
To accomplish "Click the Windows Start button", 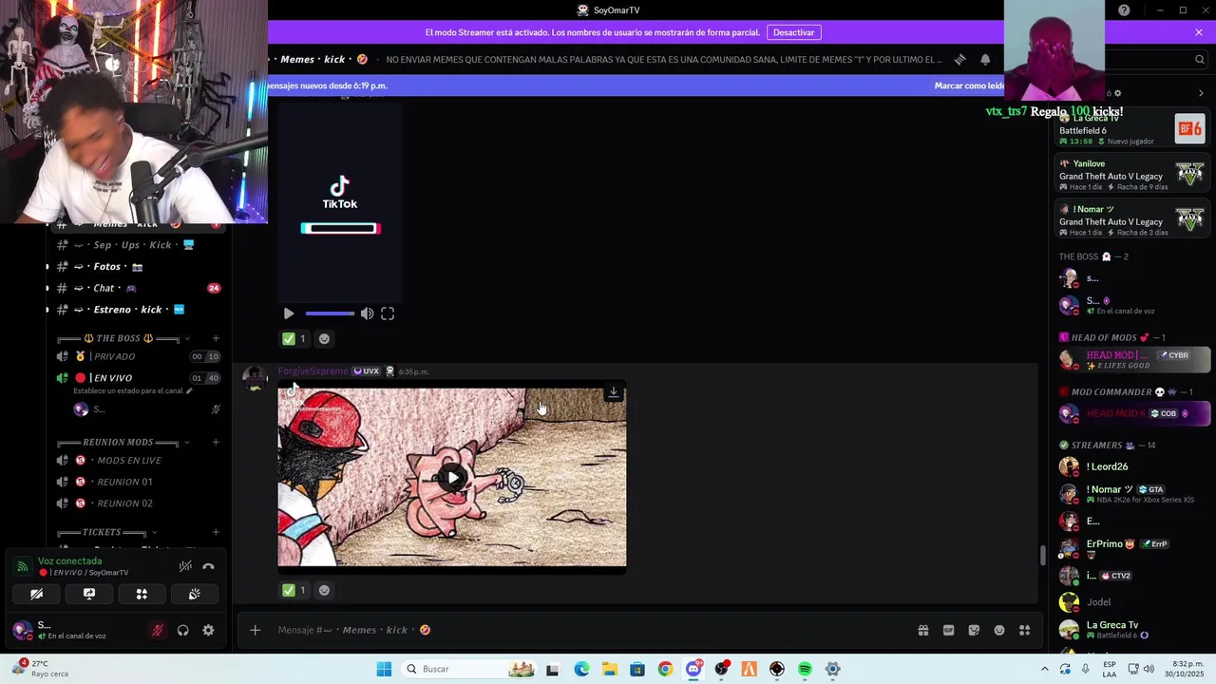I will coord(384,669).
